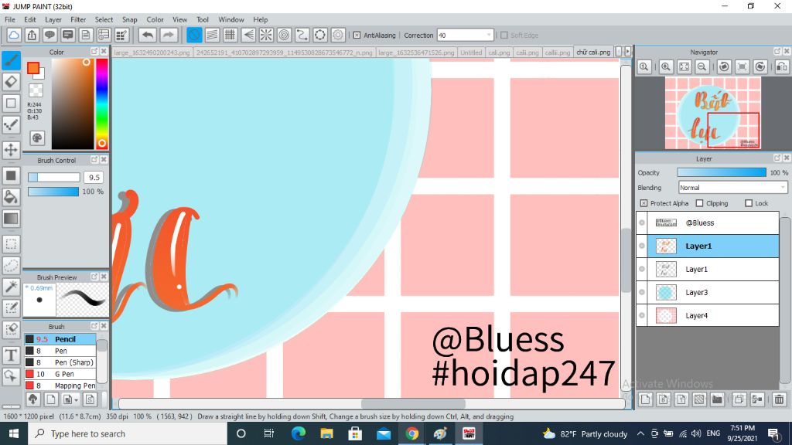
Task: Open the Layer menu
Action: coord(53,19)
